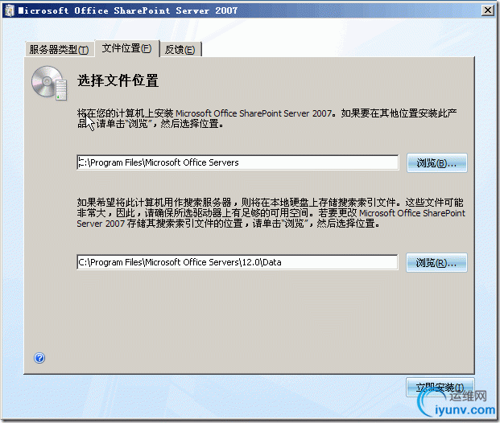Click the paragraph starting 如果希望将此计算机用作搜索服务器

click(271, 213)
